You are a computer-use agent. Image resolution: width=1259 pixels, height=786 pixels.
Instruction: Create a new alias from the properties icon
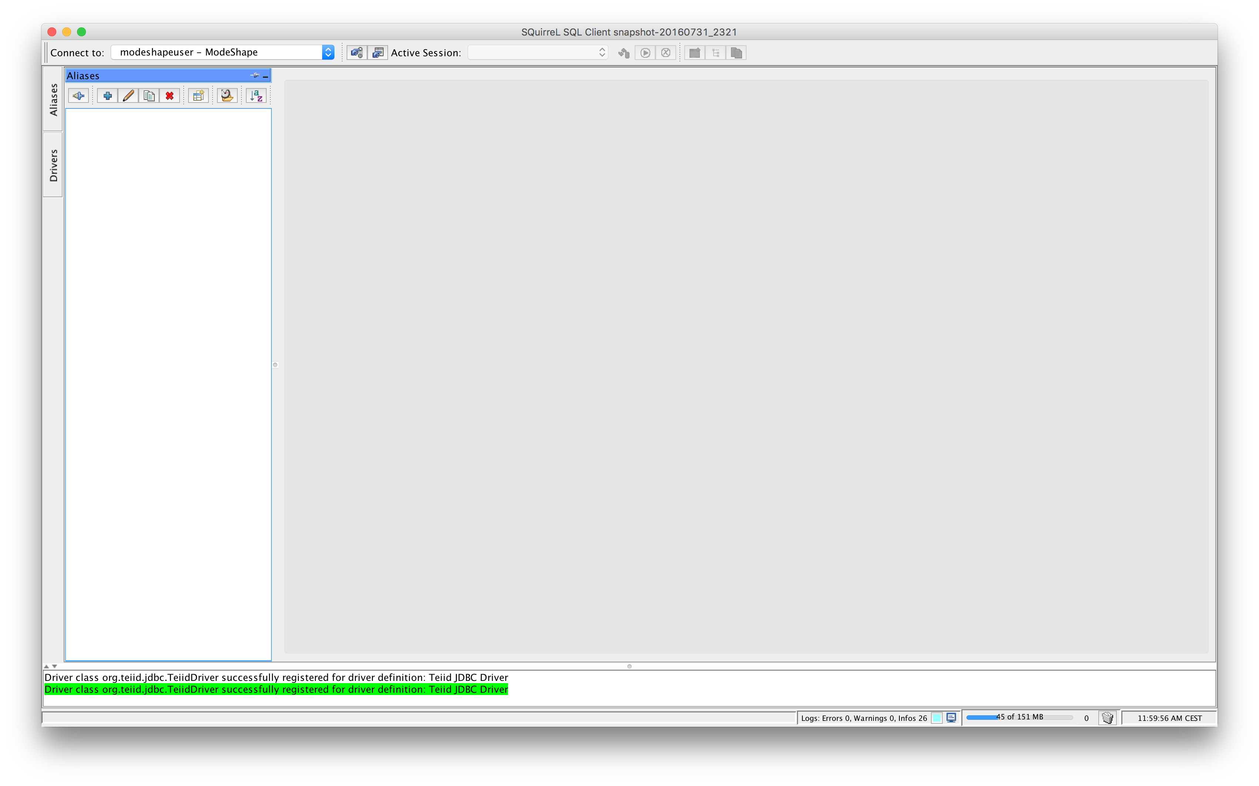(198, 95)
